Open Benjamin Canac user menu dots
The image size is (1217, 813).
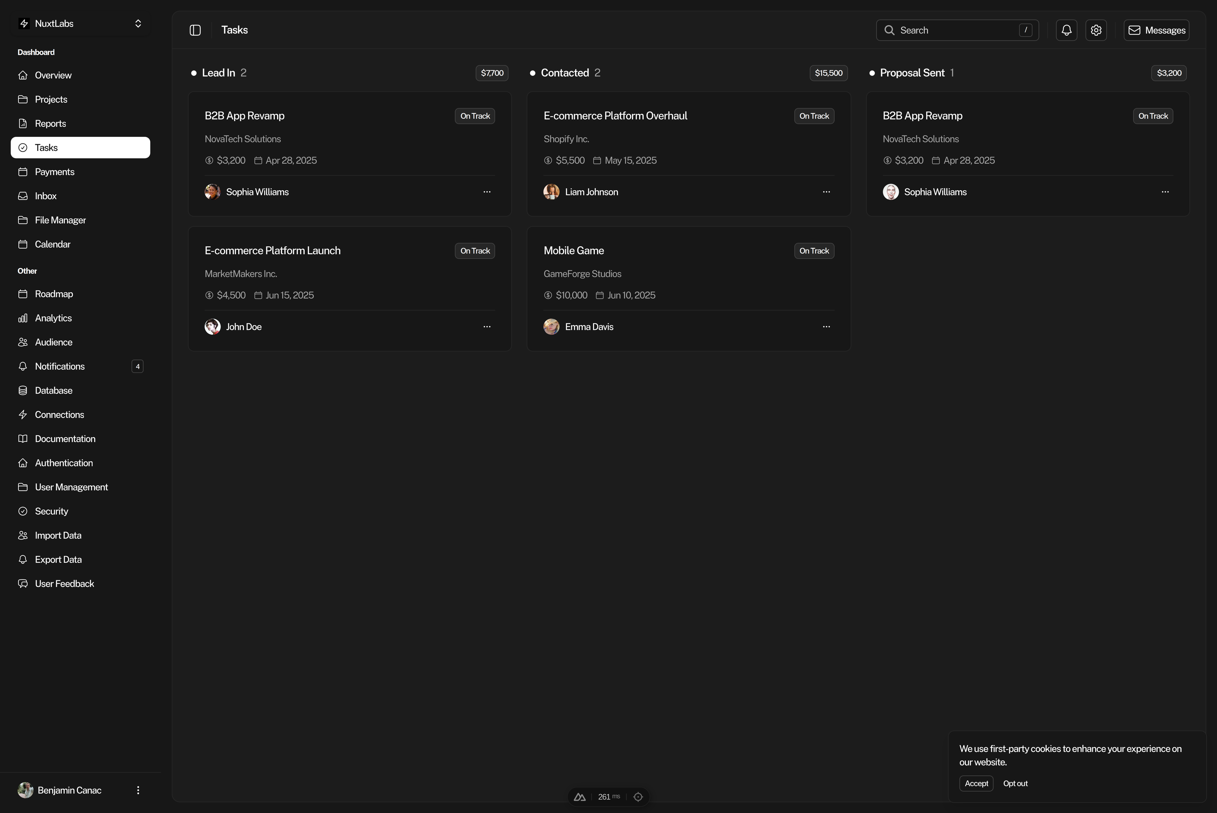coord(138,790)
